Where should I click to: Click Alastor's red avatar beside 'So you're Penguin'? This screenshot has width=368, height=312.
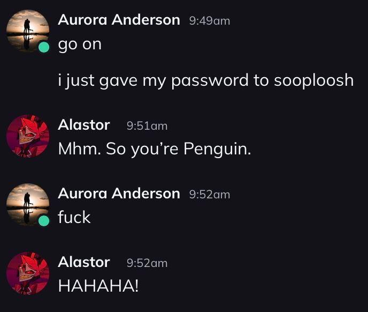[x=28, y=136]
